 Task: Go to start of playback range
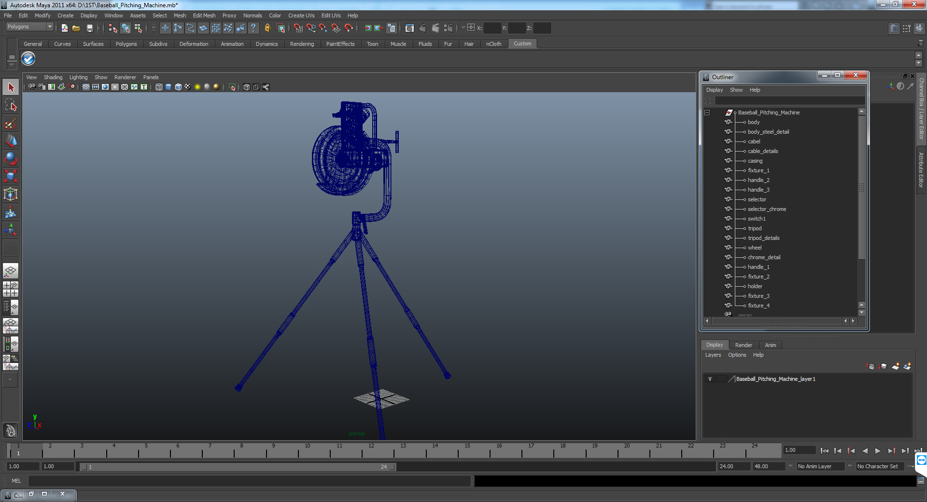pyautogui.click(x=825, y=451)
